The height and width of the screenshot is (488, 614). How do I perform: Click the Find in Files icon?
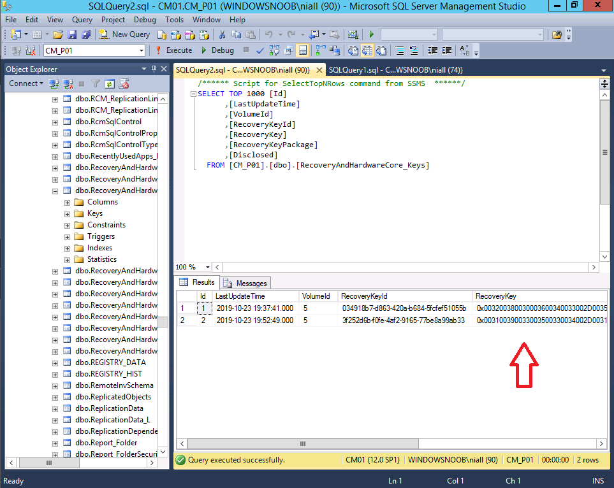pos(557,34)
